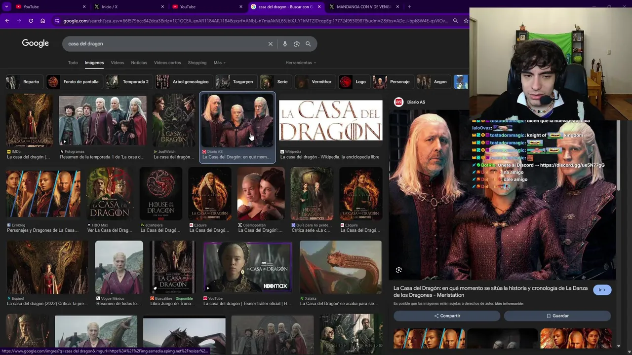Screen dimensions: 632x355
Task: Open Más información copyright link
Action: pyautogui.click(x=509, y=304)
